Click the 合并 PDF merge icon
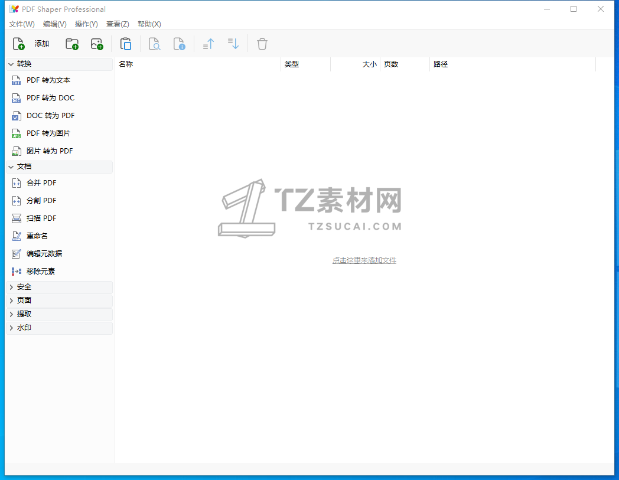Image resolution: width=619 pixels, height=480 pixels. (16, 183)
